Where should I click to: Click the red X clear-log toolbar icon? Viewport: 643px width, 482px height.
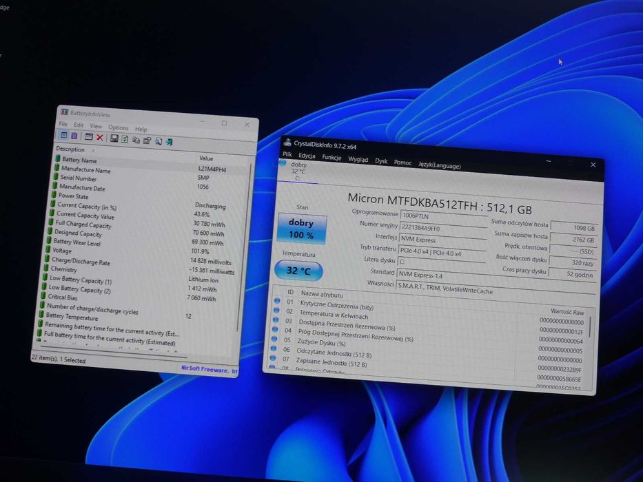(99, 137)
